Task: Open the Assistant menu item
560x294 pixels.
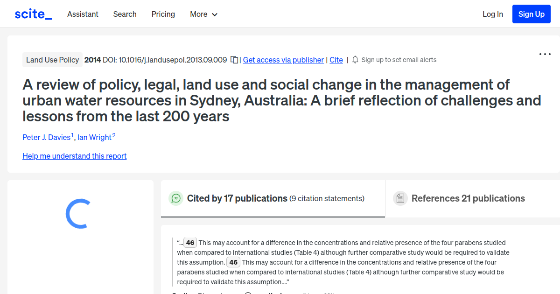Action: (83, 14)
